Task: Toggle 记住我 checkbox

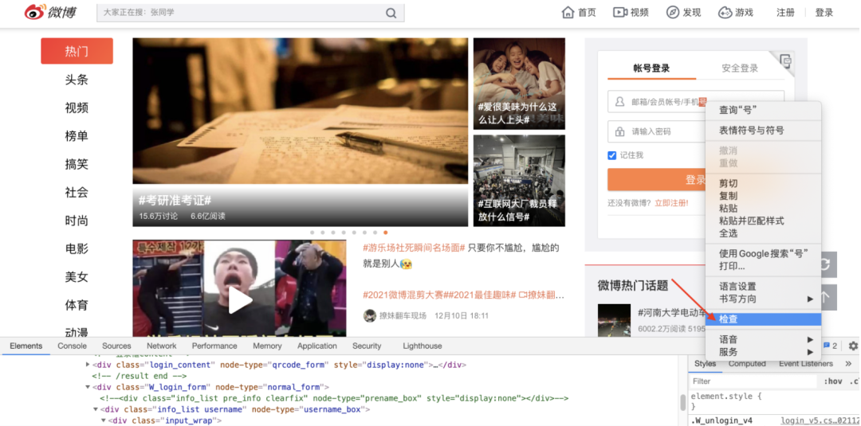Action: pos(611,156)
